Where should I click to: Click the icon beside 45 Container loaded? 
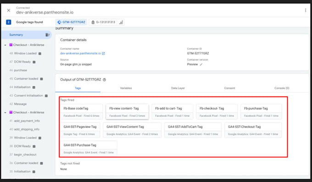point(41,79)
